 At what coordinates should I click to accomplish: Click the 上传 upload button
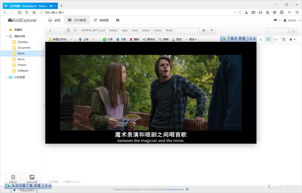coord(83,39)
